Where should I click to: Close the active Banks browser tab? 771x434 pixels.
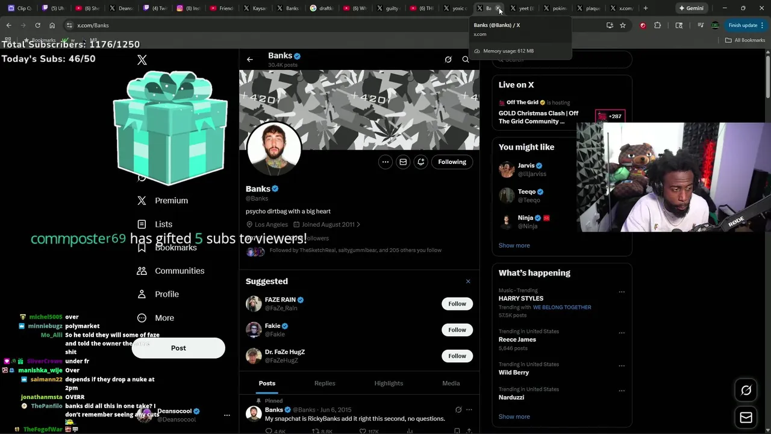tap(499, 8)
